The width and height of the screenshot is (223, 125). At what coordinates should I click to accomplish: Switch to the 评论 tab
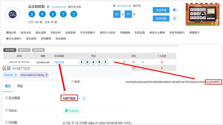20,86
